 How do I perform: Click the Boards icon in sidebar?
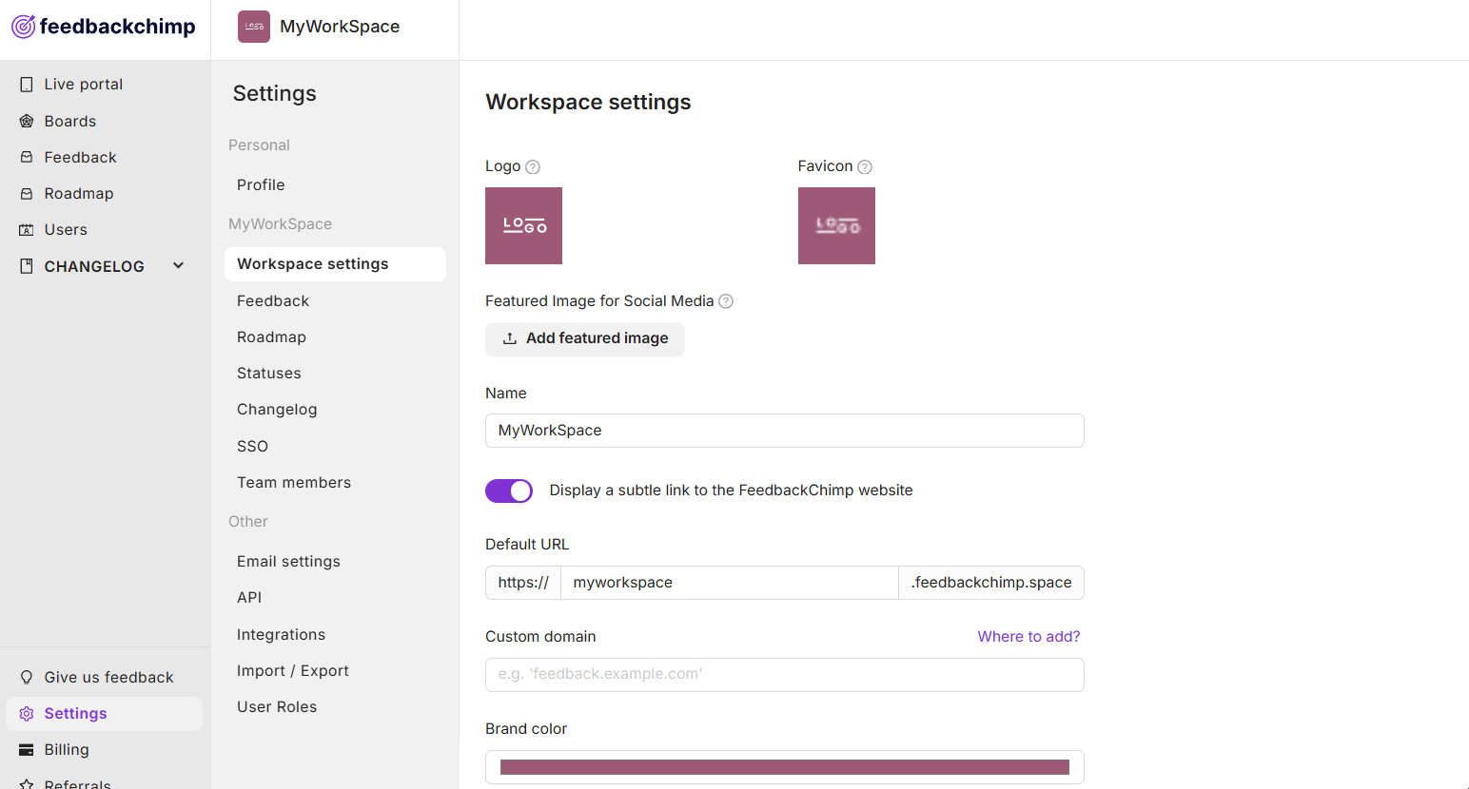tap(27, 121)
